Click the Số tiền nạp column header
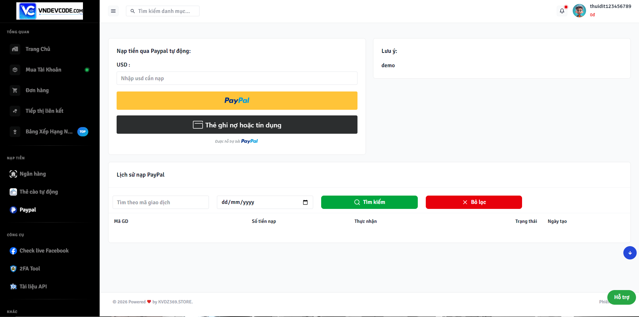 tap(264, 222)
